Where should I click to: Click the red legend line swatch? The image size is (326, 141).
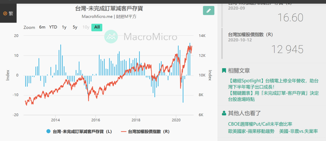coord(124,131)
